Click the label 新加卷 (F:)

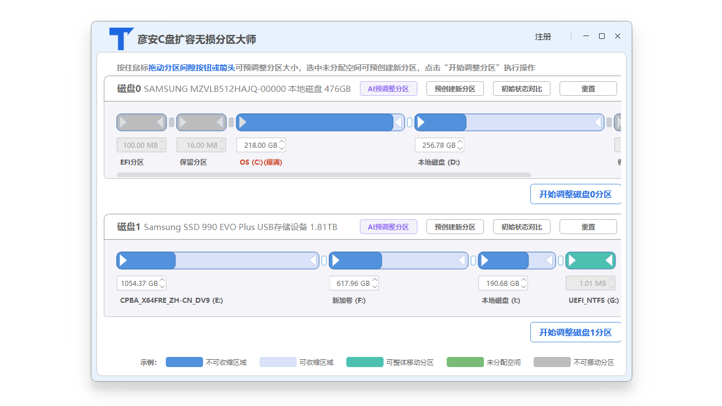click(349, 301)
